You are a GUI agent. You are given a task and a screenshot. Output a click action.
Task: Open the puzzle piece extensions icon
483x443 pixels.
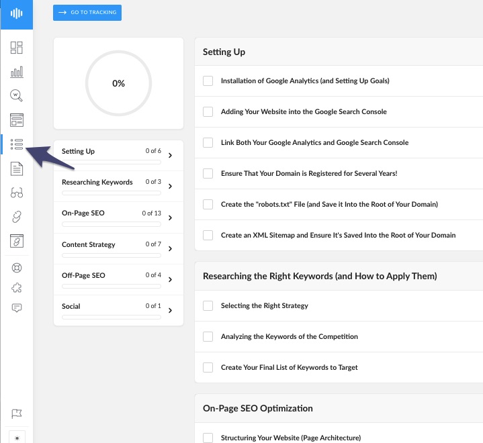(17, 288)
